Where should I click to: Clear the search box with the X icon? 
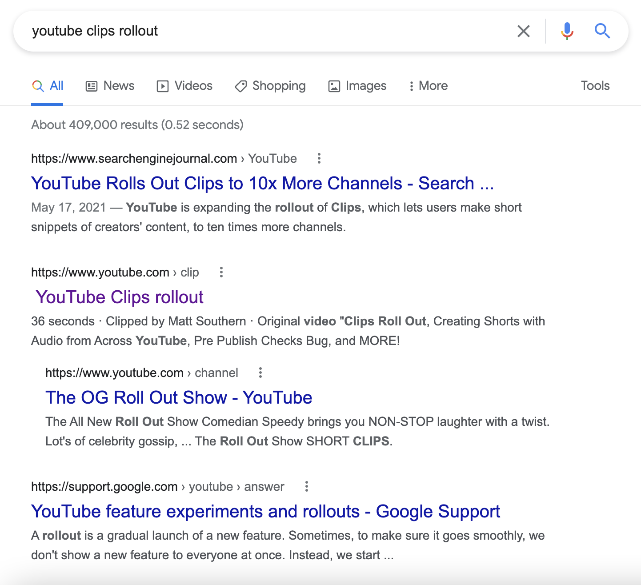click(x=524, y=31)
